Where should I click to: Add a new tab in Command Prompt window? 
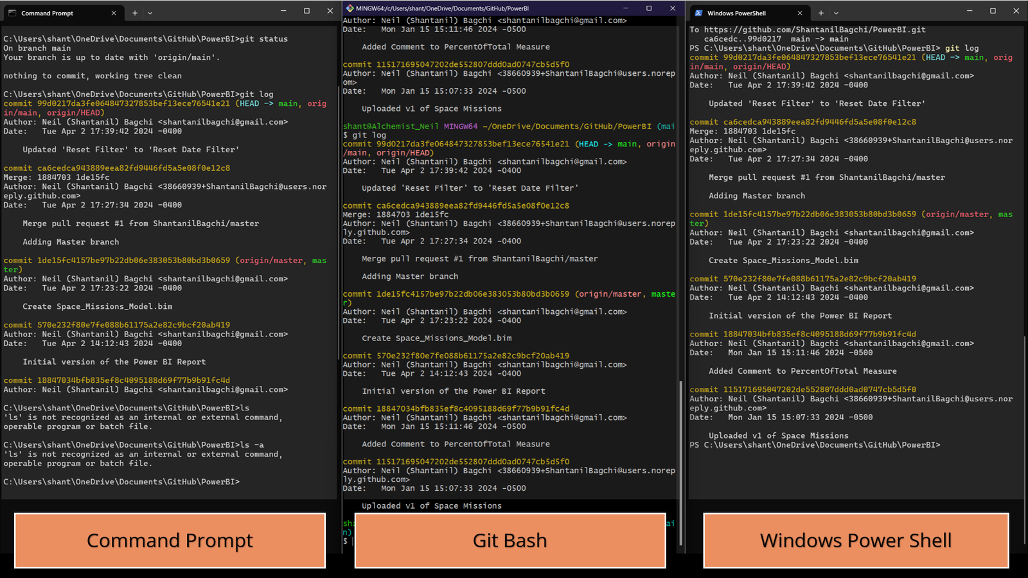coord(135,13)
